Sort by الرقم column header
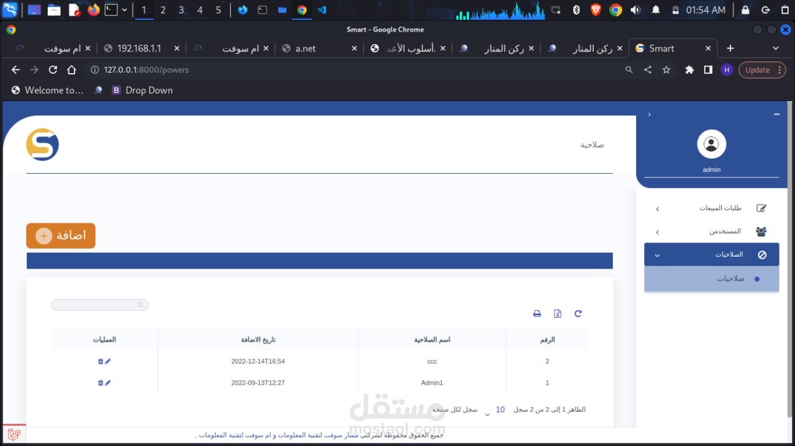This screenshot has height=446, width=795. (547, 340)
